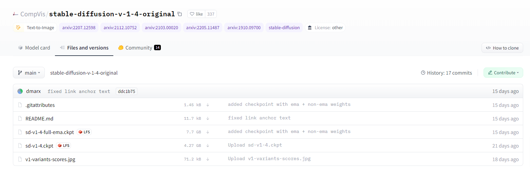Open dmarx user profile link

(x=34, y=91)
